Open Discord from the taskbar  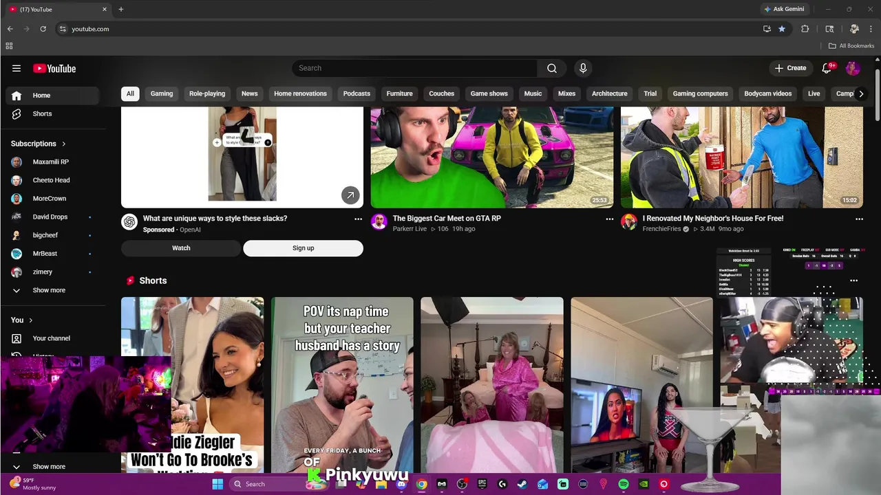click(401, 484)
